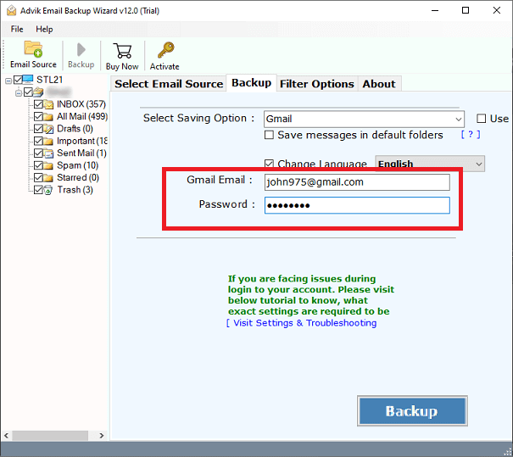Uncheck the blurred account checkbox
Image resolution: width=513 pixels, height=457 pixels.
(29, 92)
